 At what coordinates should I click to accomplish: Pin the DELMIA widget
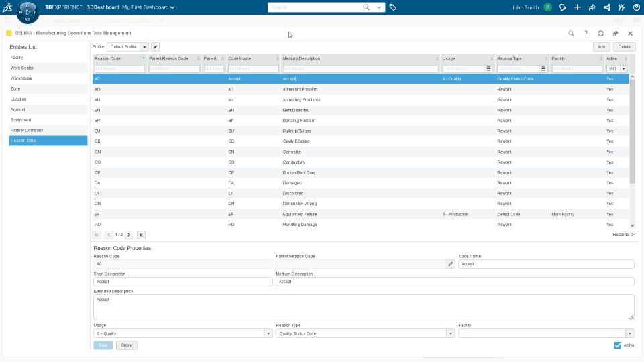[x=615, y=34]
